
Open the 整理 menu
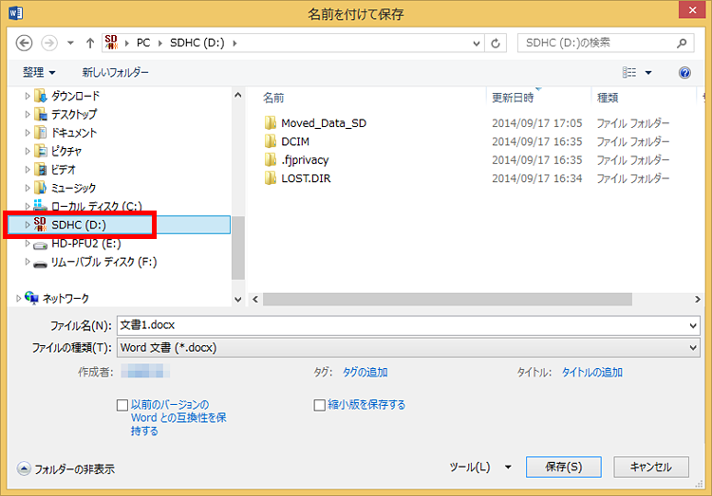[39, 73]
